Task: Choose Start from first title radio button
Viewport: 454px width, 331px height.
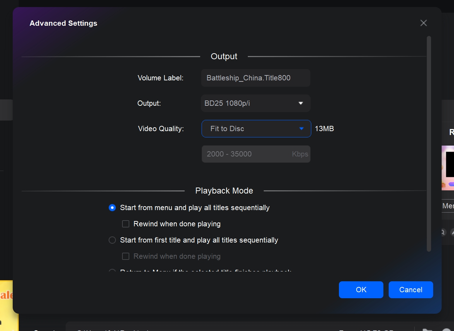Action: pos(112,240)
